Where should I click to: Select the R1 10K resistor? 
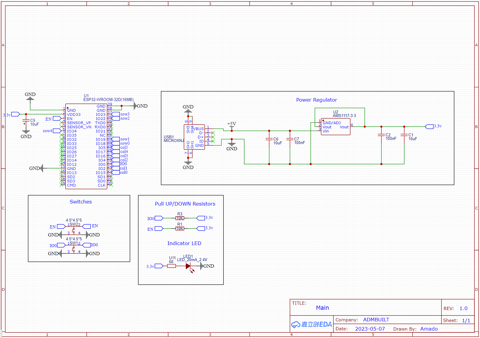pos(180,229)
